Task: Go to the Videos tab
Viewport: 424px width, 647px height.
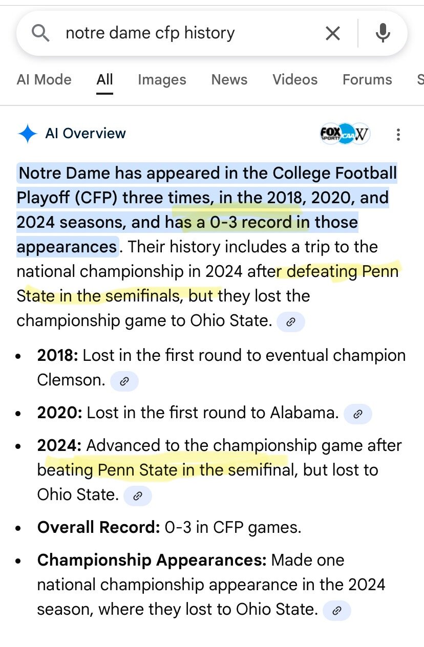Action: [x=295, y=80]
